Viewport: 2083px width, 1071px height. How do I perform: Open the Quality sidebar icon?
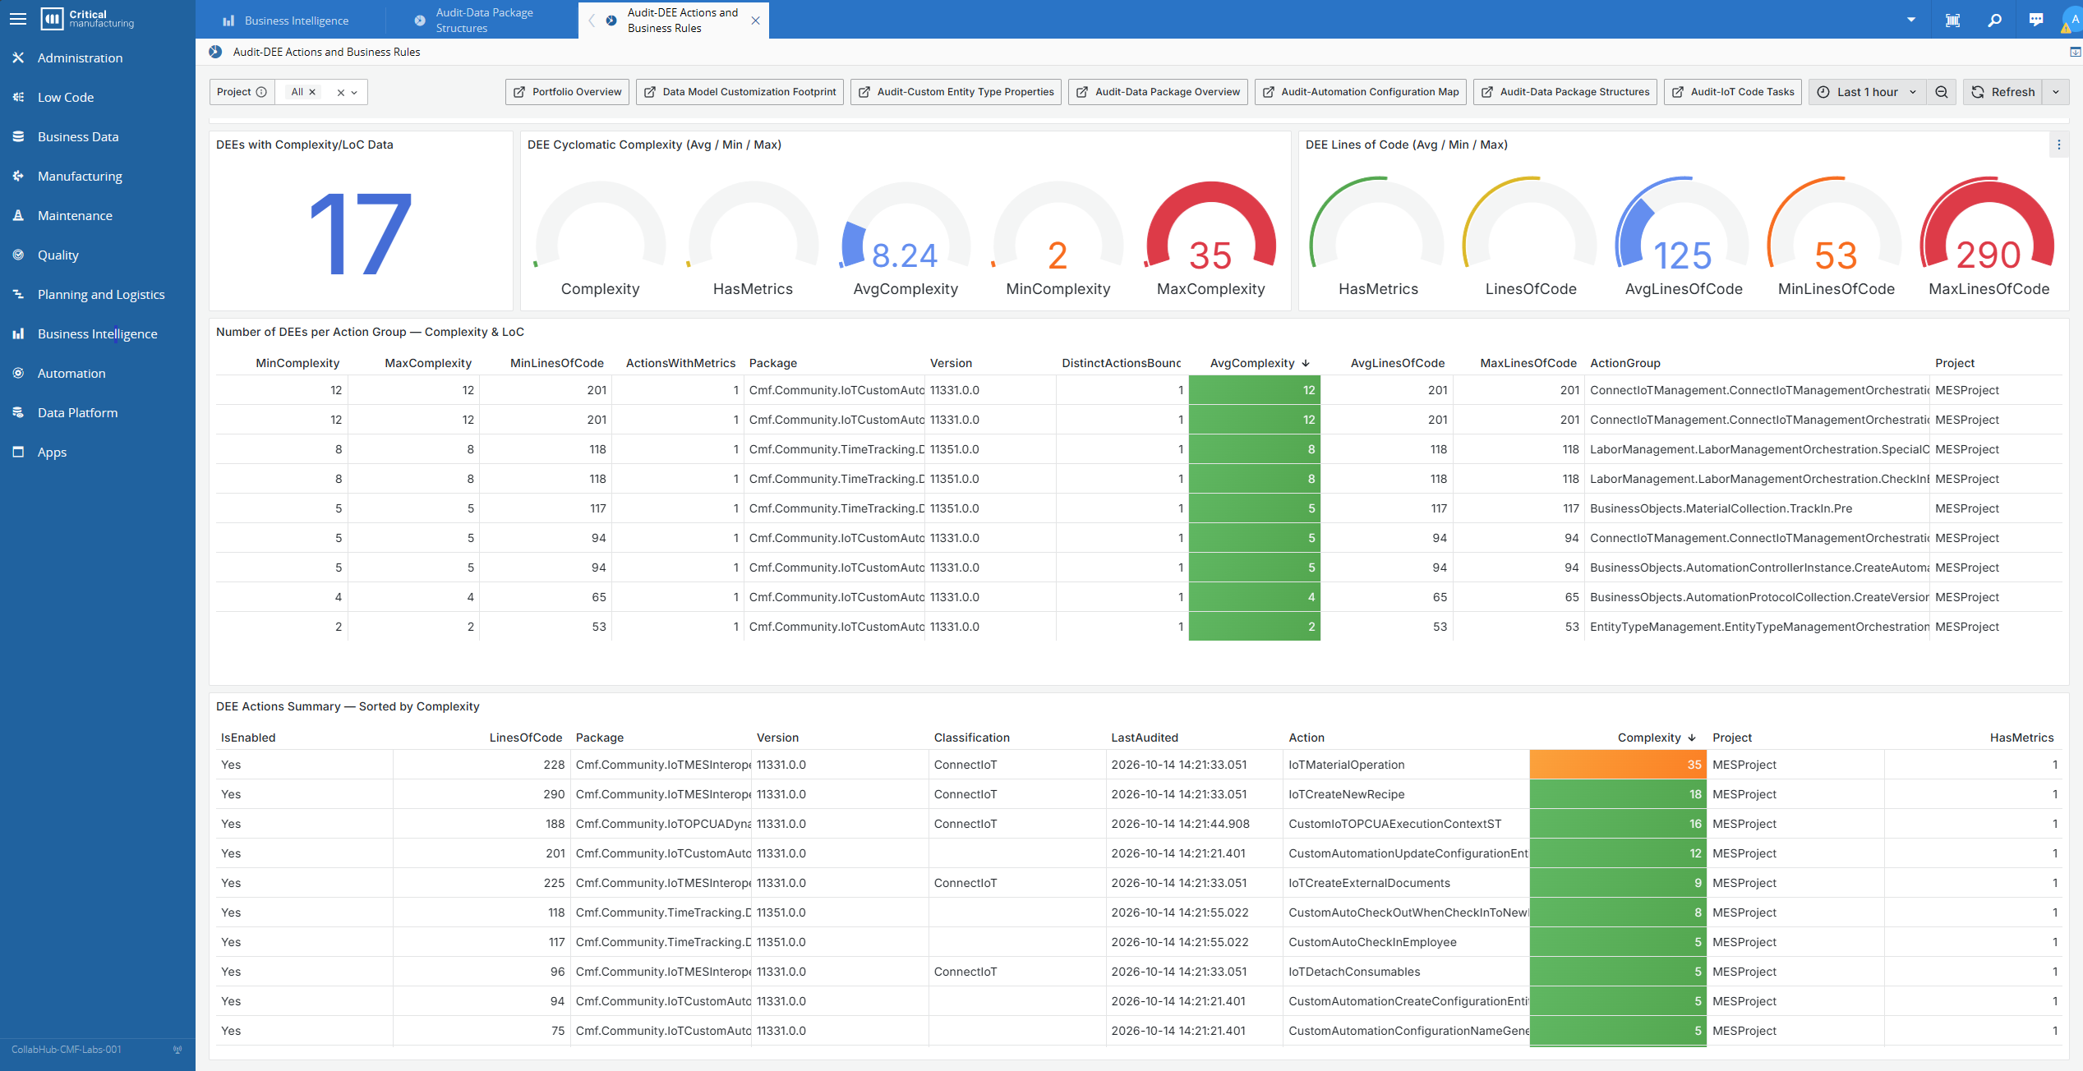pyautogui.click(x=18, y=255)
